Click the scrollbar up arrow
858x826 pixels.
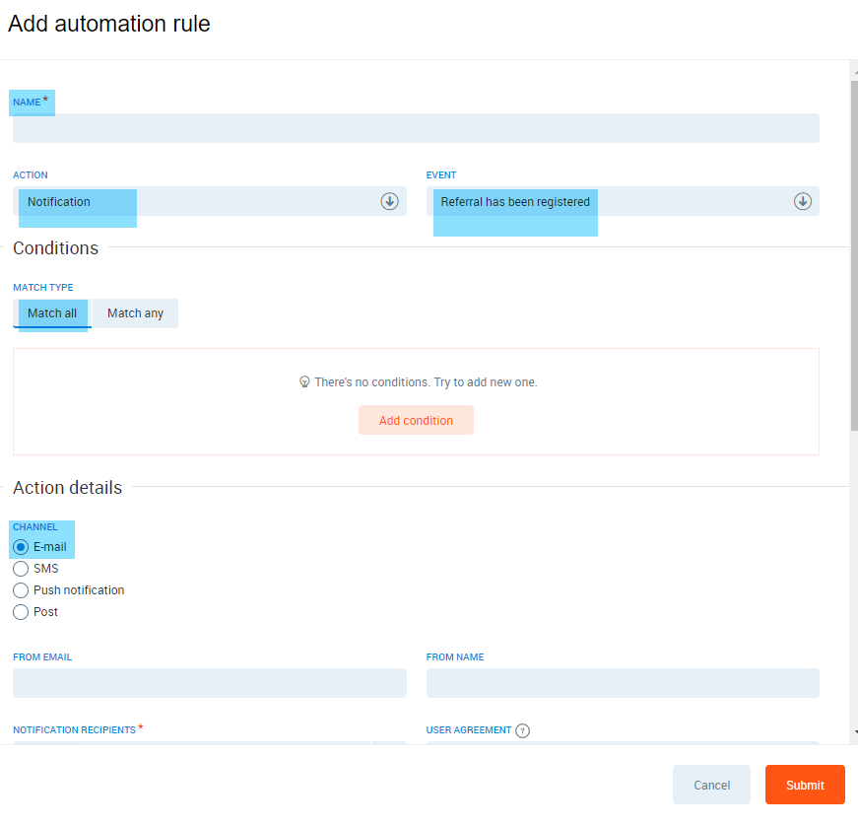(853, 70)
